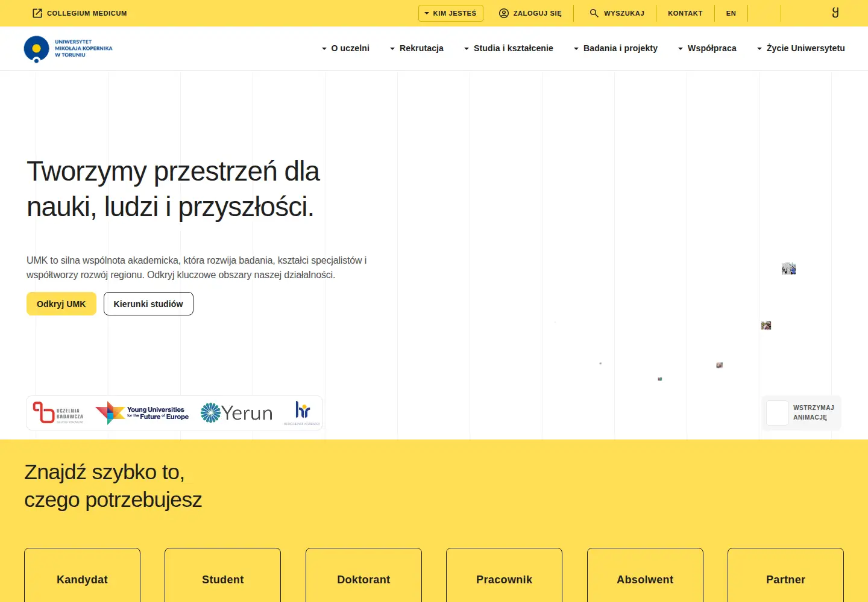Click the Collegium Medicum link text
The height and width of the screenshot is (602, 868).
point(87,13)
